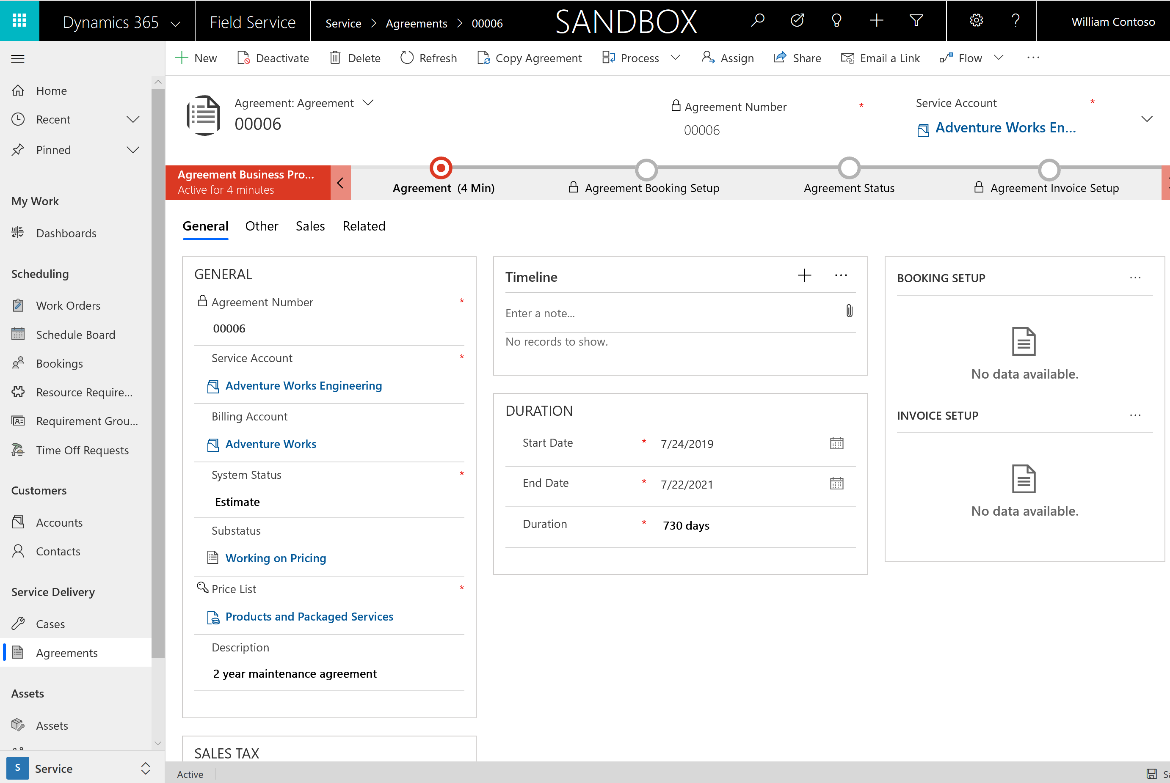The image size is (1170, 783).
Task: Click the Refresh icon in toolbar
Action: 405,58
